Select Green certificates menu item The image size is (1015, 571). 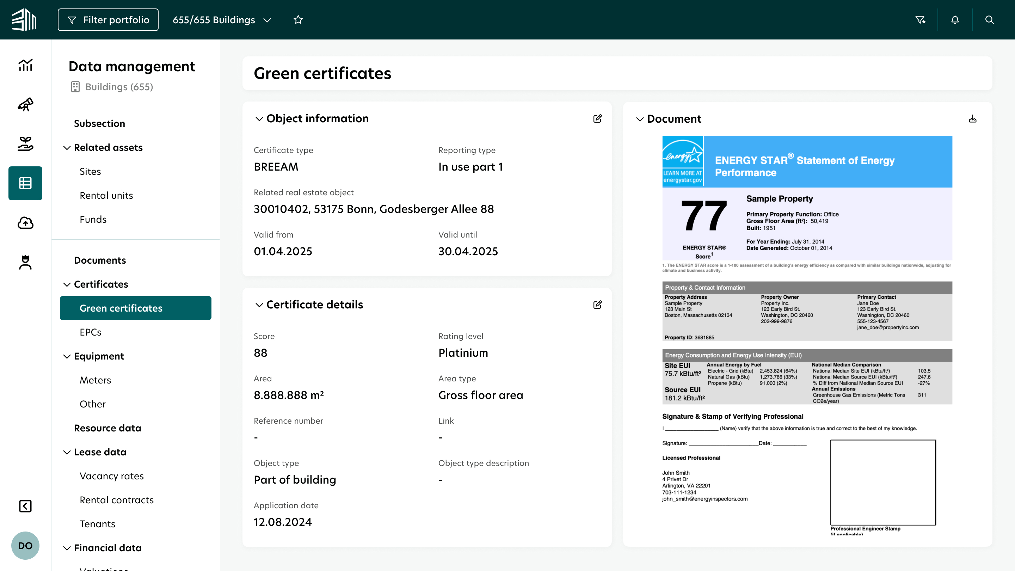(x=136, y=308)
